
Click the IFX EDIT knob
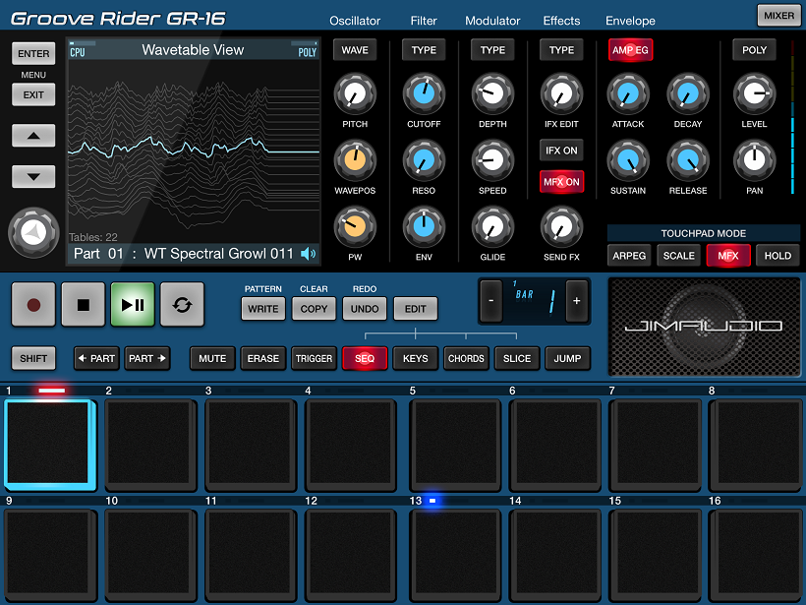(561, 94)
